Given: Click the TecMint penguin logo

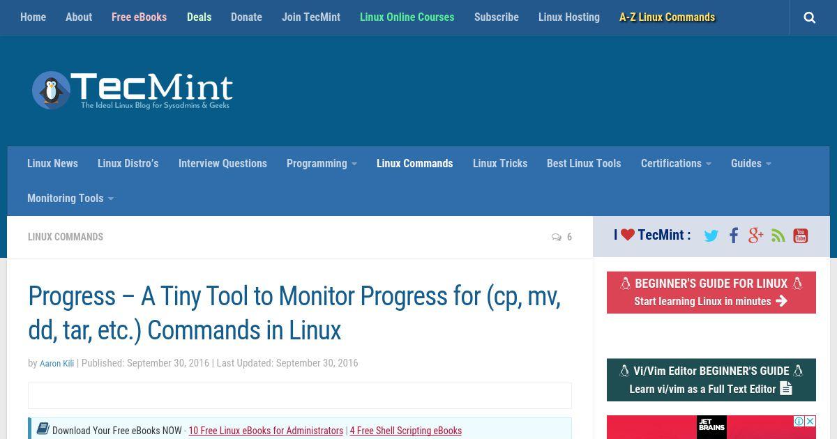Looking at the screenshot, I should pyautogui.click(x=132, y=90).
